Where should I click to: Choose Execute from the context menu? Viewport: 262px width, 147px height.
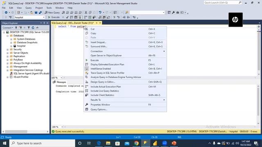coord(125,60)
